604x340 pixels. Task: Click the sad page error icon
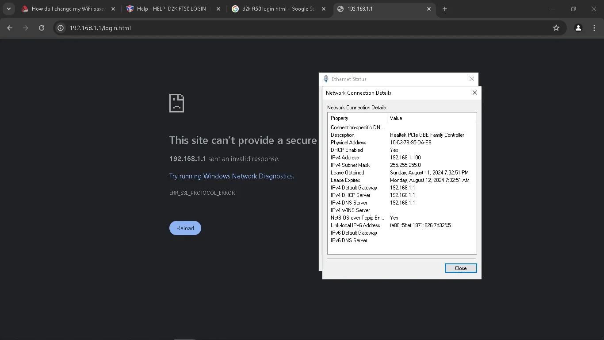click(x=176, y=103)
